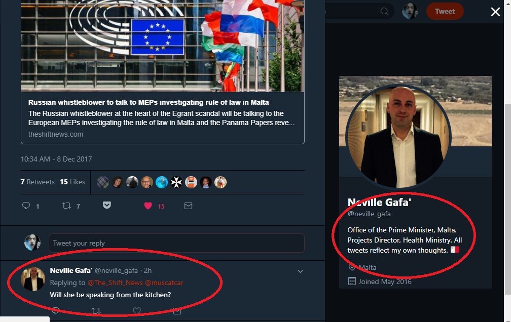Close the tweet overlay with the X
This screenshot has height=322, width=511.
click(495, 12)
